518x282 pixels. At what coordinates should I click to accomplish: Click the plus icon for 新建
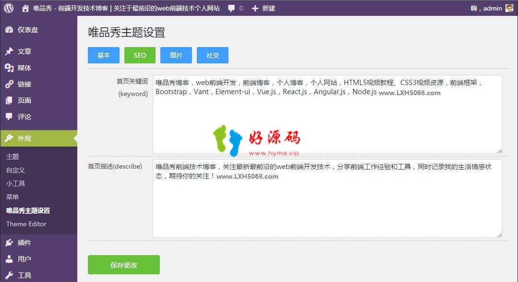click(x=255, y=8)
